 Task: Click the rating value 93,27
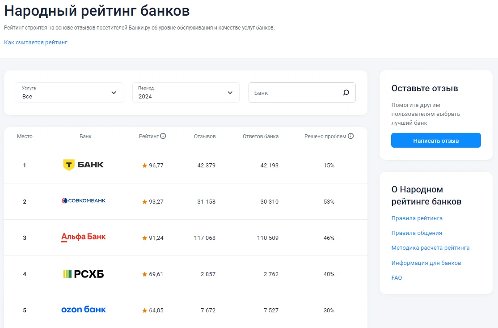[156, 201]
